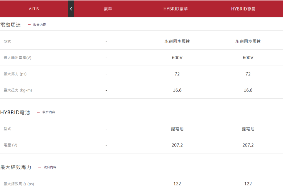
Task: Click the 電壓 (V) row label
Action: tap(10, 145)
